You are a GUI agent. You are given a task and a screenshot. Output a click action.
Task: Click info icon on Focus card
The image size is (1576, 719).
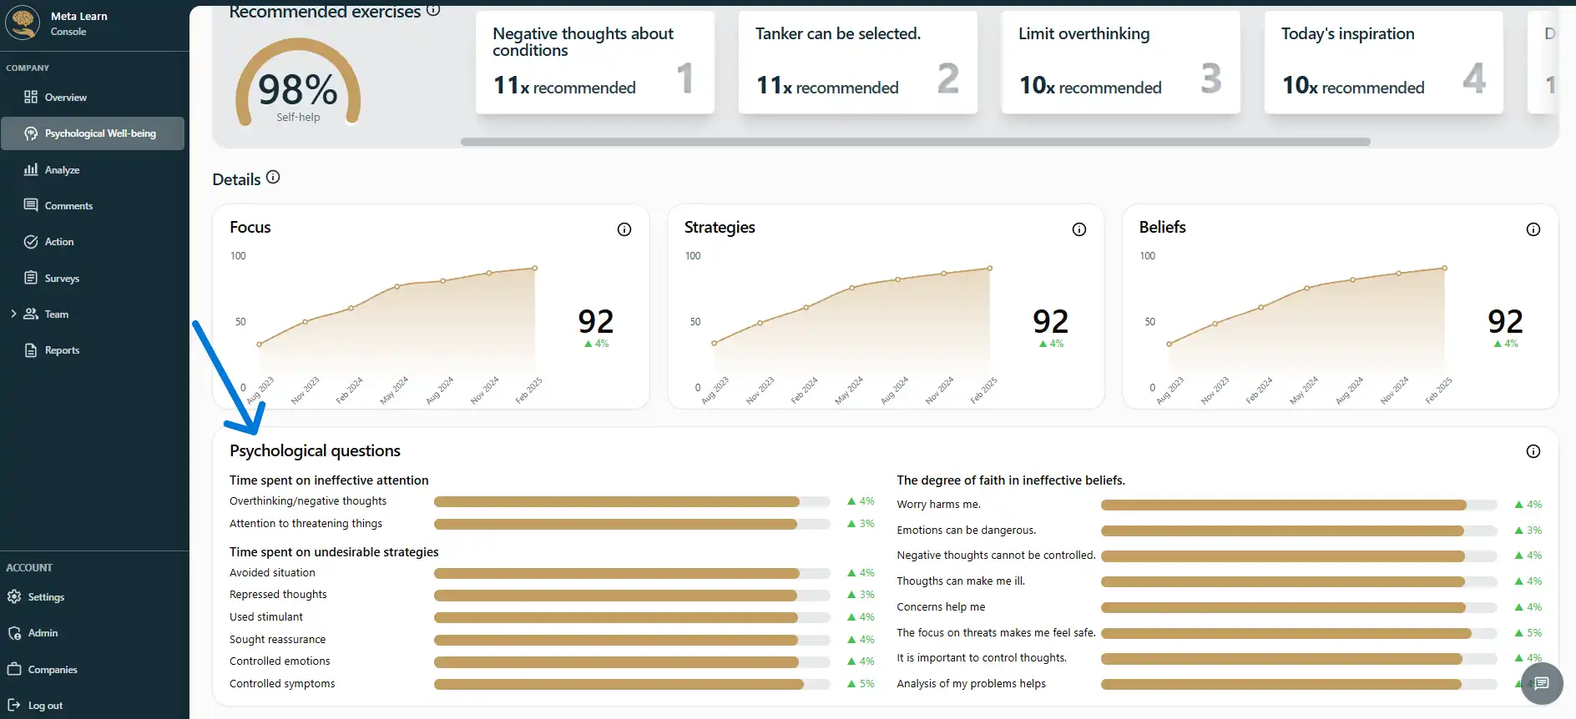[x=624, y=229]
